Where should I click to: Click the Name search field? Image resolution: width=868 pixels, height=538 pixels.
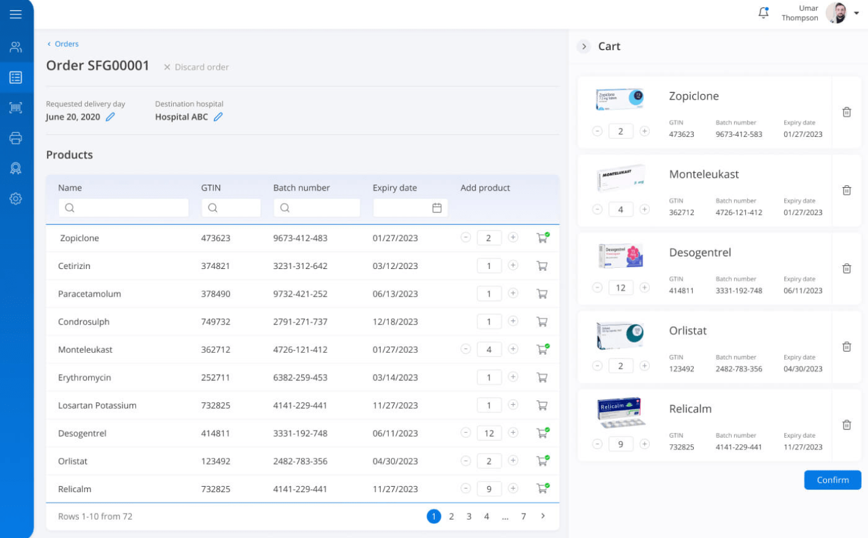[x=123, y=208]
